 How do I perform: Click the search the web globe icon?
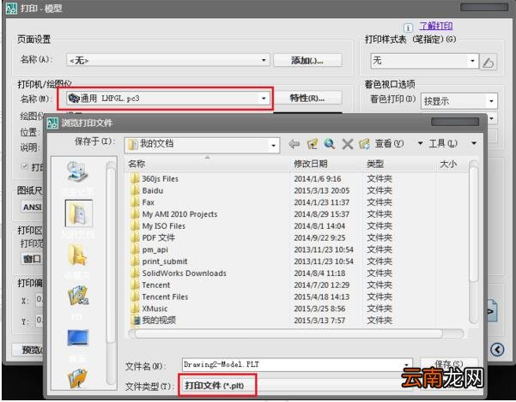[329, 143]
